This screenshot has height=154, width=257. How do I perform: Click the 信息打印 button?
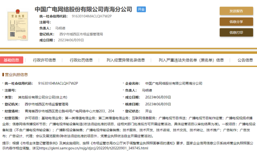(x=236, y=32)
